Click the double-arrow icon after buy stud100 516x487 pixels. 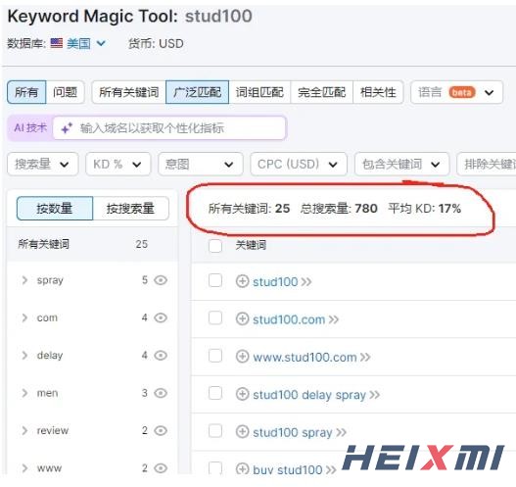tap(331, 469)
